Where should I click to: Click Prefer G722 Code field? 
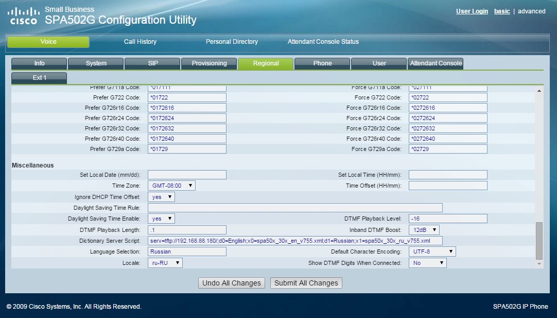(187, 97)
